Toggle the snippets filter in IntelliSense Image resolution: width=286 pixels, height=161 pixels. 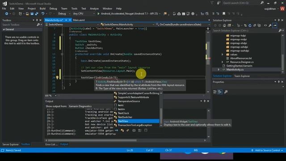(146, 130)
